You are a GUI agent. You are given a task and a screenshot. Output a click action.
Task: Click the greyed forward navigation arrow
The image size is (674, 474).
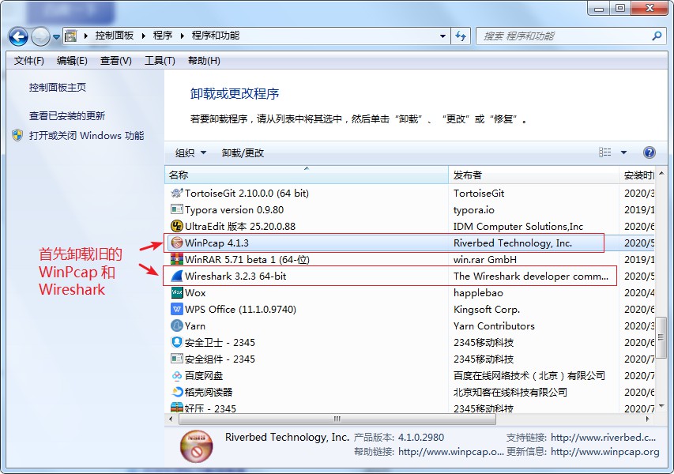[x=40, y=36]
